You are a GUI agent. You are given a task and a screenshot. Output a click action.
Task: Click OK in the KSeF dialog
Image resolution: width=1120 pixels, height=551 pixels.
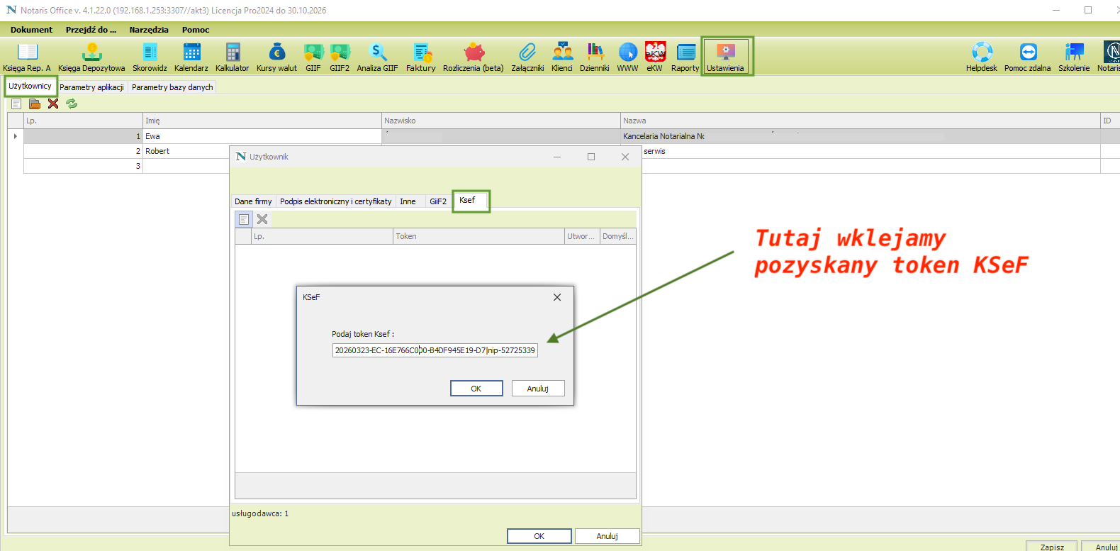[476, 389]
